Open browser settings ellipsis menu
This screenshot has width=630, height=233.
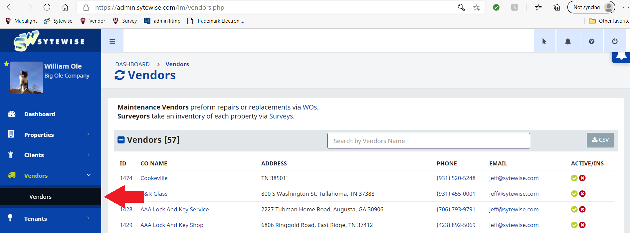626,7
